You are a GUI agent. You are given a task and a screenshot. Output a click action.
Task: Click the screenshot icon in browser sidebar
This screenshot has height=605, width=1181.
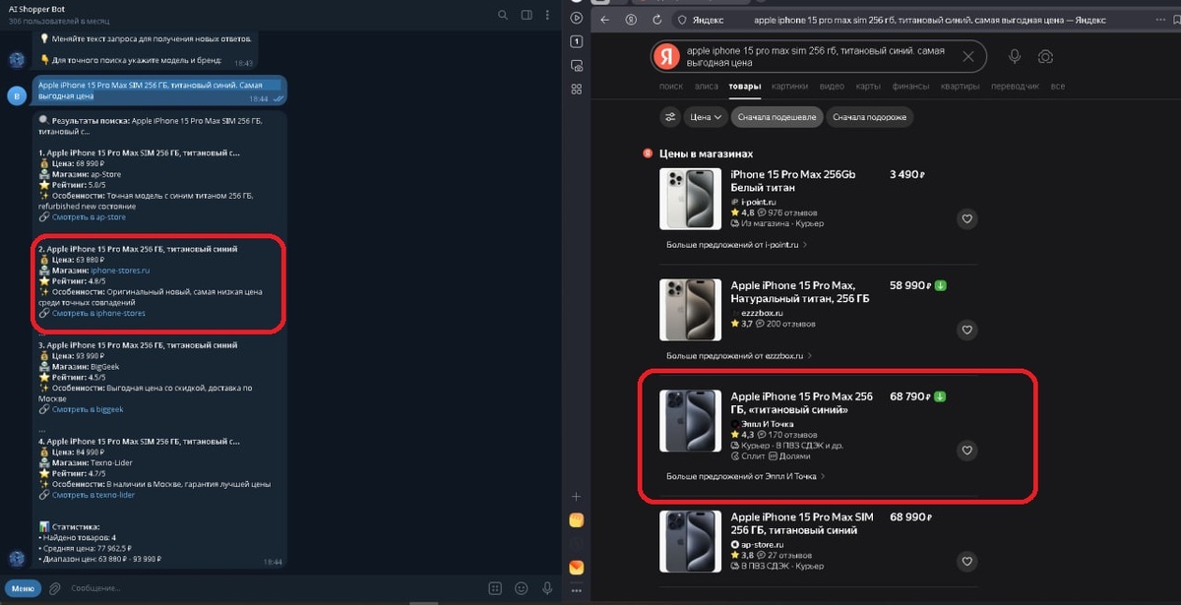click(577, 66)
